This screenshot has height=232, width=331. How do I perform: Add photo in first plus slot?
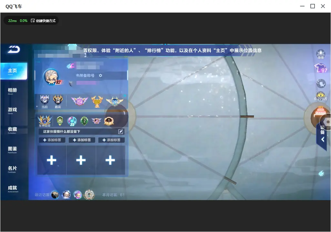[x=52, y=160]
